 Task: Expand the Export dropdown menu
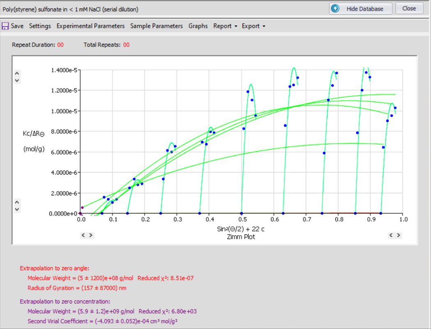point(254,26)
